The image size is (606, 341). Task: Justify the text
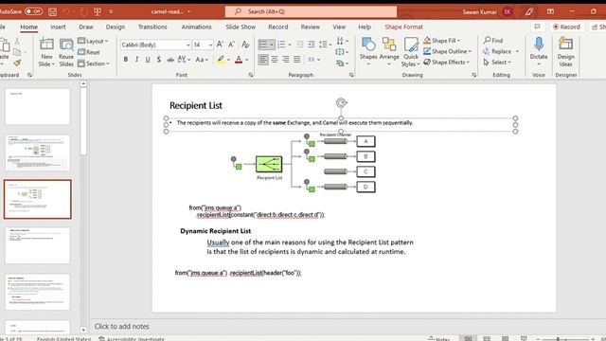pos(296,60)
